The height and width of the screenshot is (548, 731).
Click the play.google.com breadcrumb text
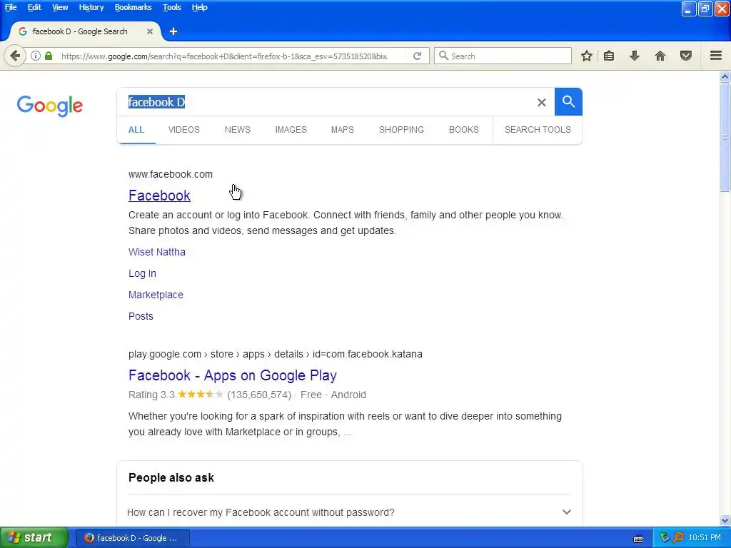pos(276,354)
